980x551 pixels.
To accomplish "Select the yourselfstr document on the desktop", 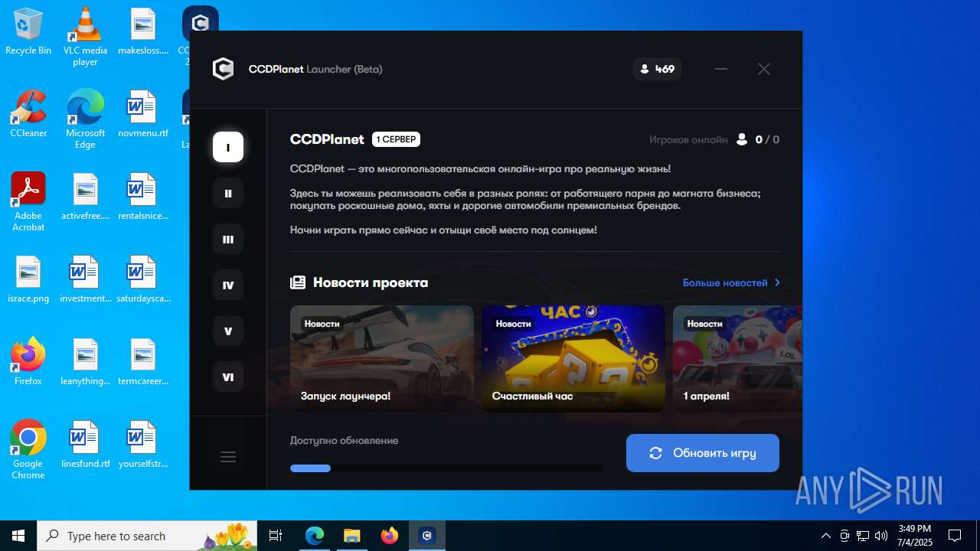I will [x=143, y=445].
